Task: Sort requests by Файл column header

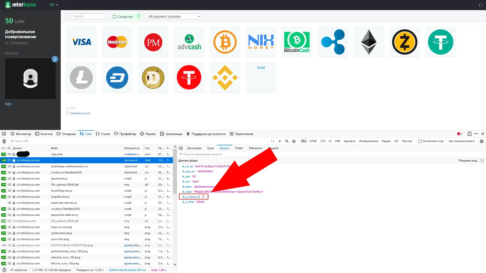Action: point(86,148)
